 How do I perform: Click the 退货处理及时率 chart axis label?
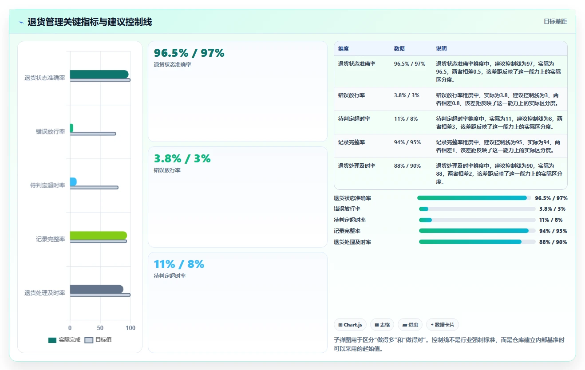click(45, 293)
